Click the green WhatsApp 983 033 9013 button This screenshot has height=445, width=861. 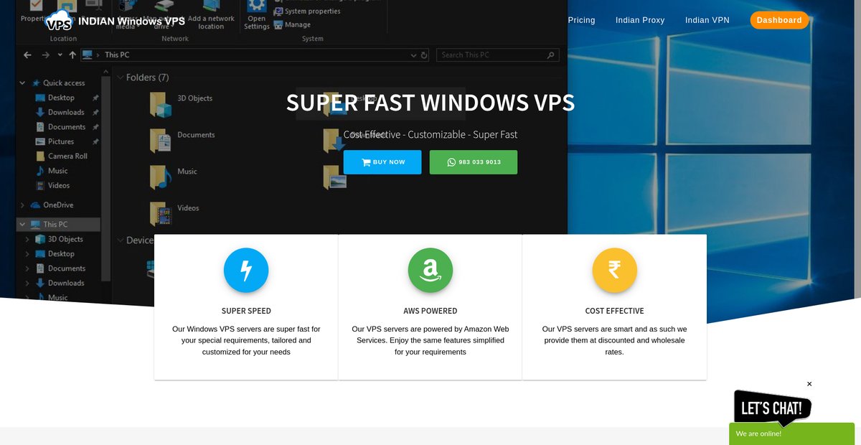click(x=474, y=162)
